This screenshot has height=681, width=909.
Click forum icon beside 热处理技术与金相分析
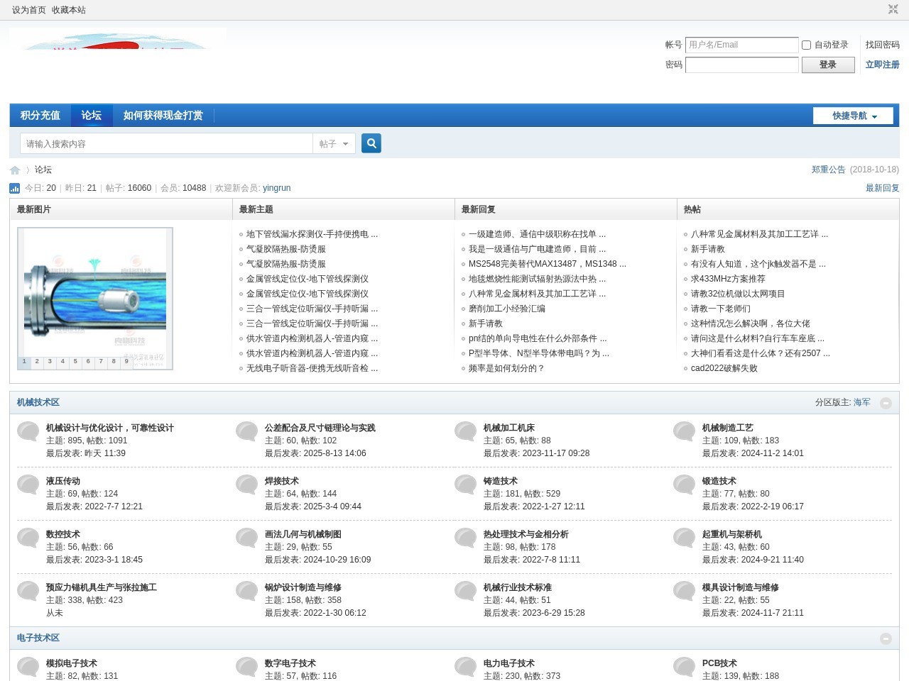point(466,538)
